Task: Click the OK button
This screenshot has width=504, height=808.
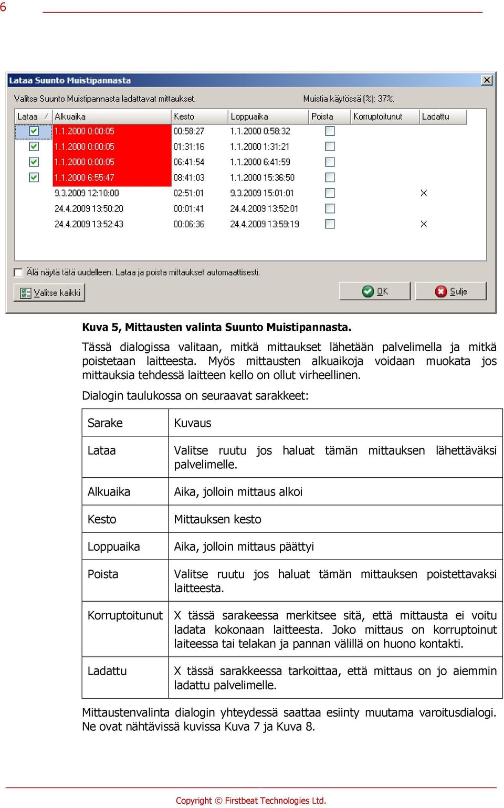Action: click(375, 291)
